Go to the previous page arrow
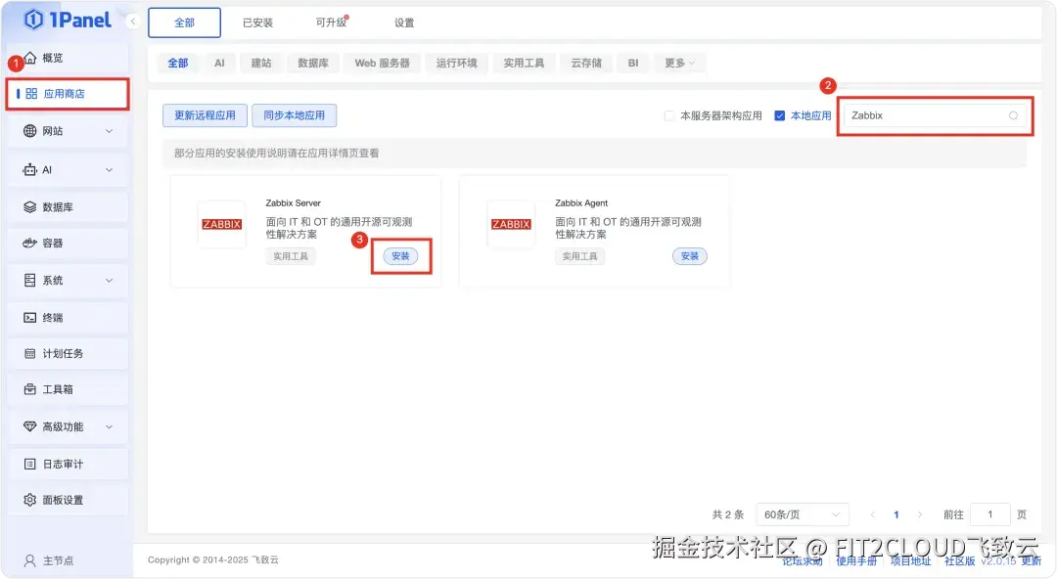Image resolution: width=1057 pixels, height=579 pixels. 873,514
